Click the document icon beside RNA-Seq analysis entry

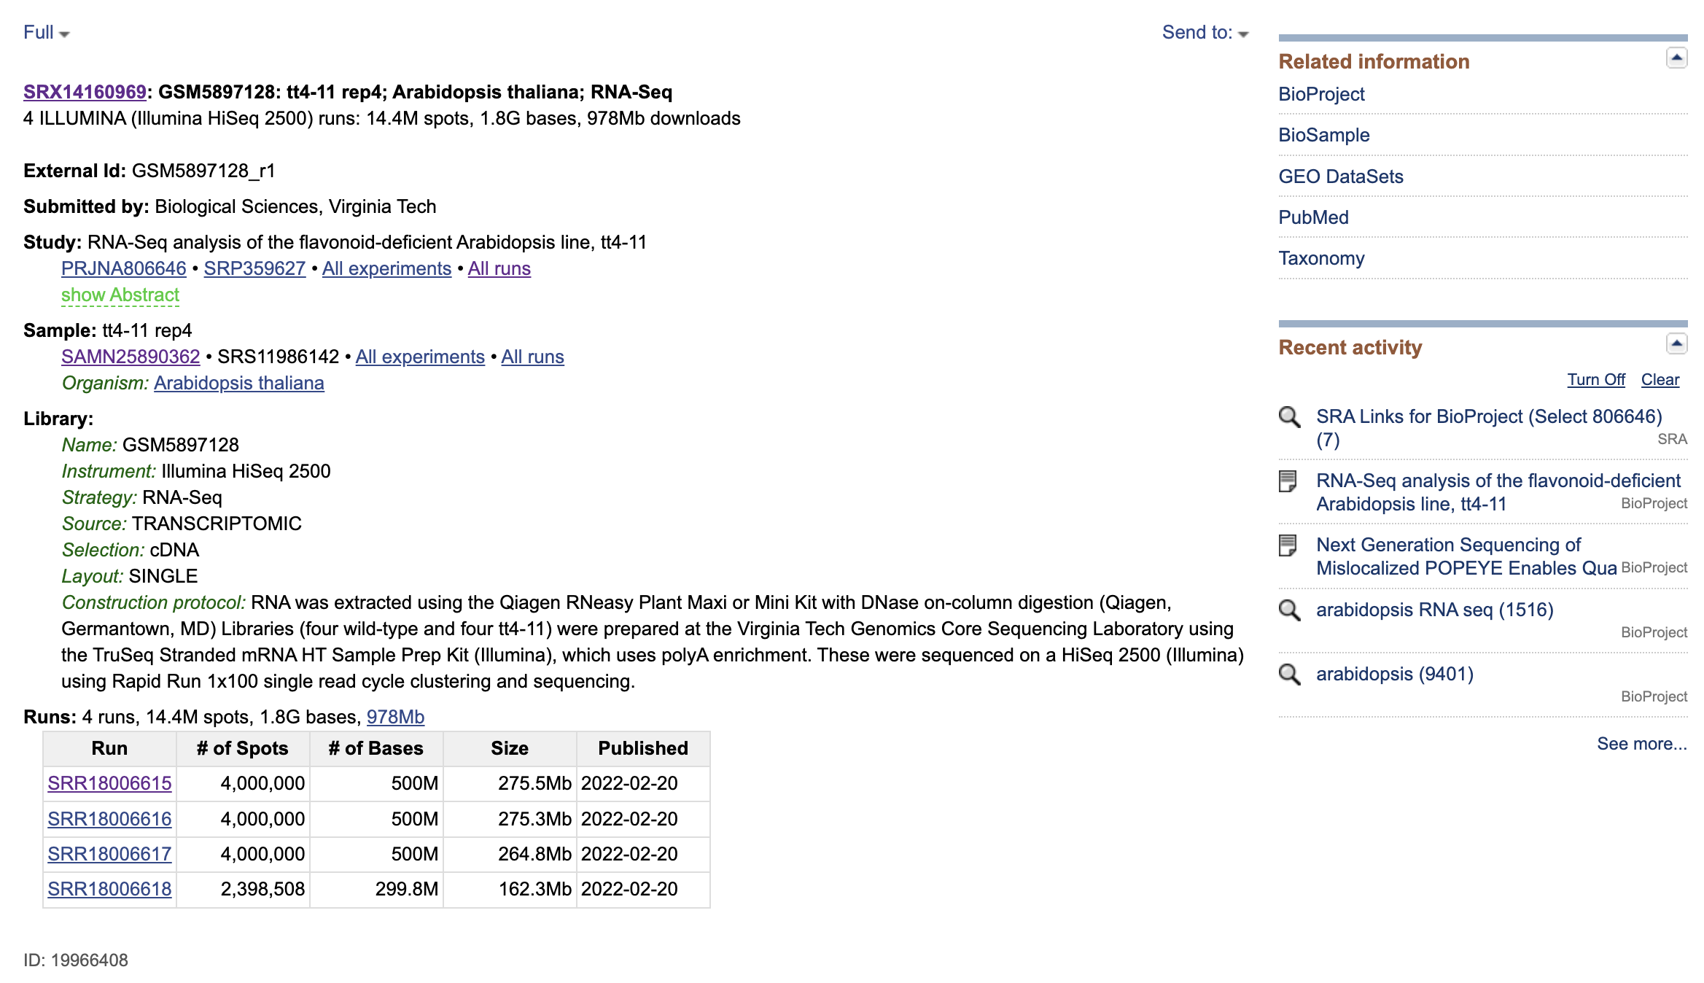[1288, 481]
